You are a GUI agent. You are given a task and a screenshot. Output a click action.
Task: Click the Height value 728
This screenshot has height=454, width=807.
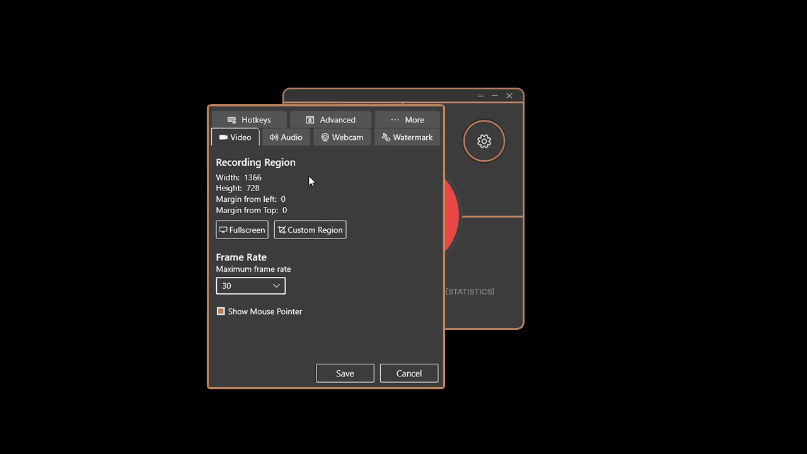tap(253, 188)
